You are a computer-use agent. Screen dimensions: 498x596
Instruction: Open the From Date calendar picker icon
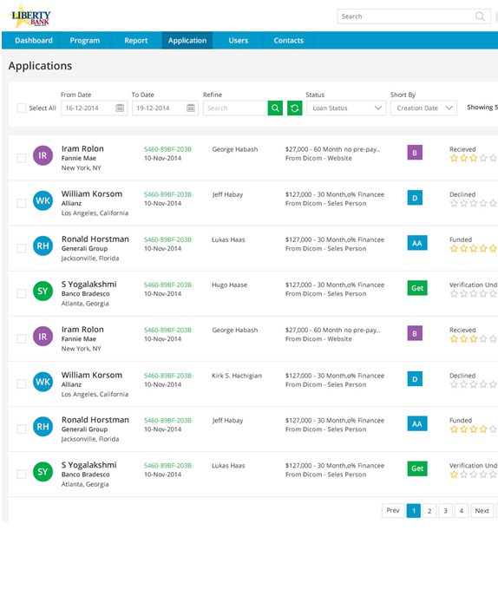click(x=120, y=108)
